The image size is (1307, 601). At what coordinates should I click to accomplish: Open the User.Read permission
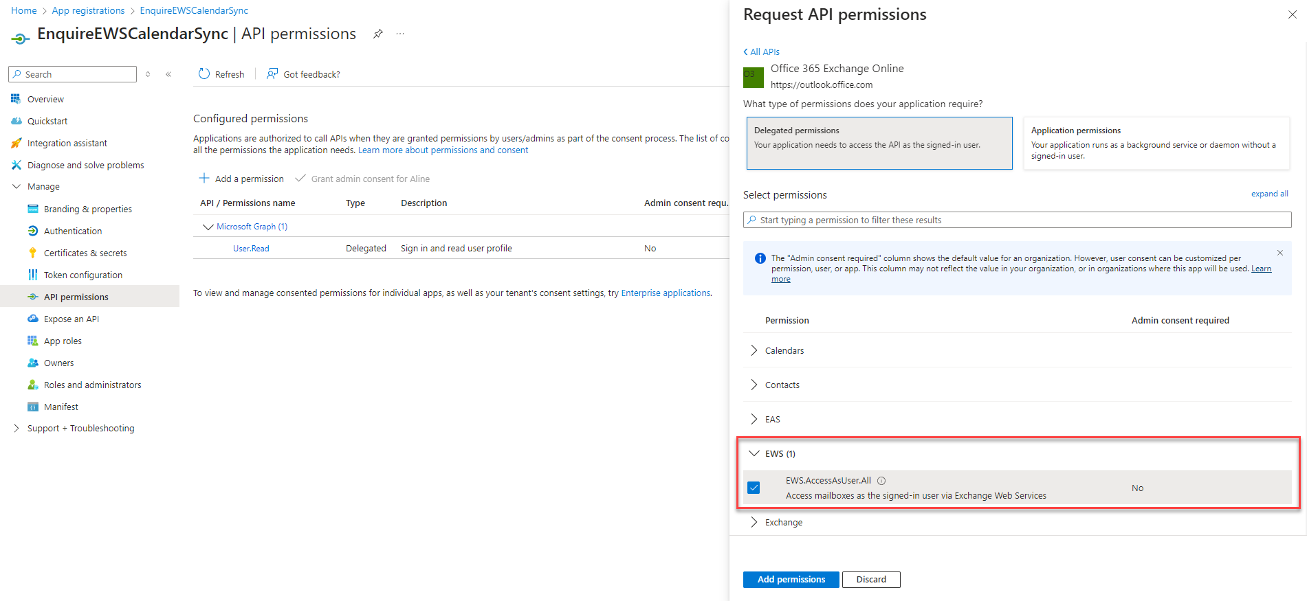tap(251, 248)
